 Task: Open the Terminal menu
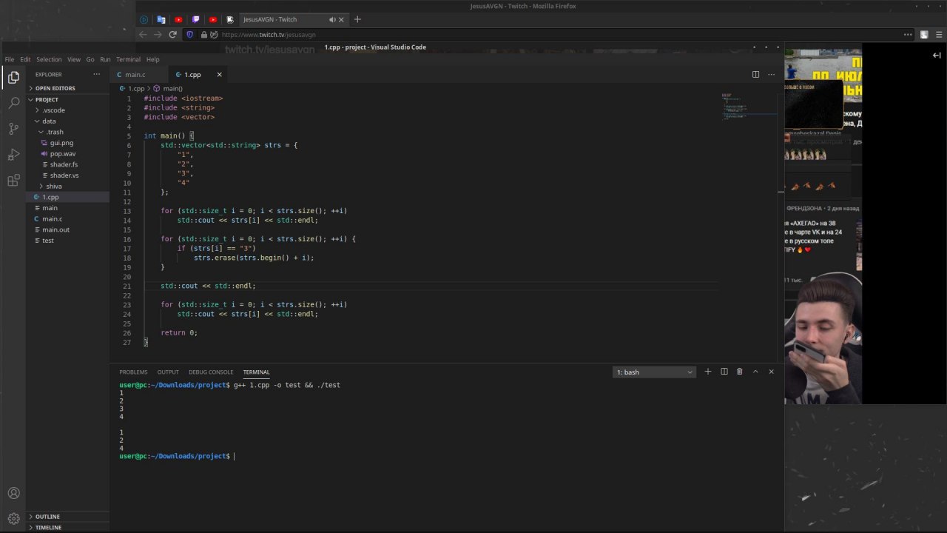(128, 59)
